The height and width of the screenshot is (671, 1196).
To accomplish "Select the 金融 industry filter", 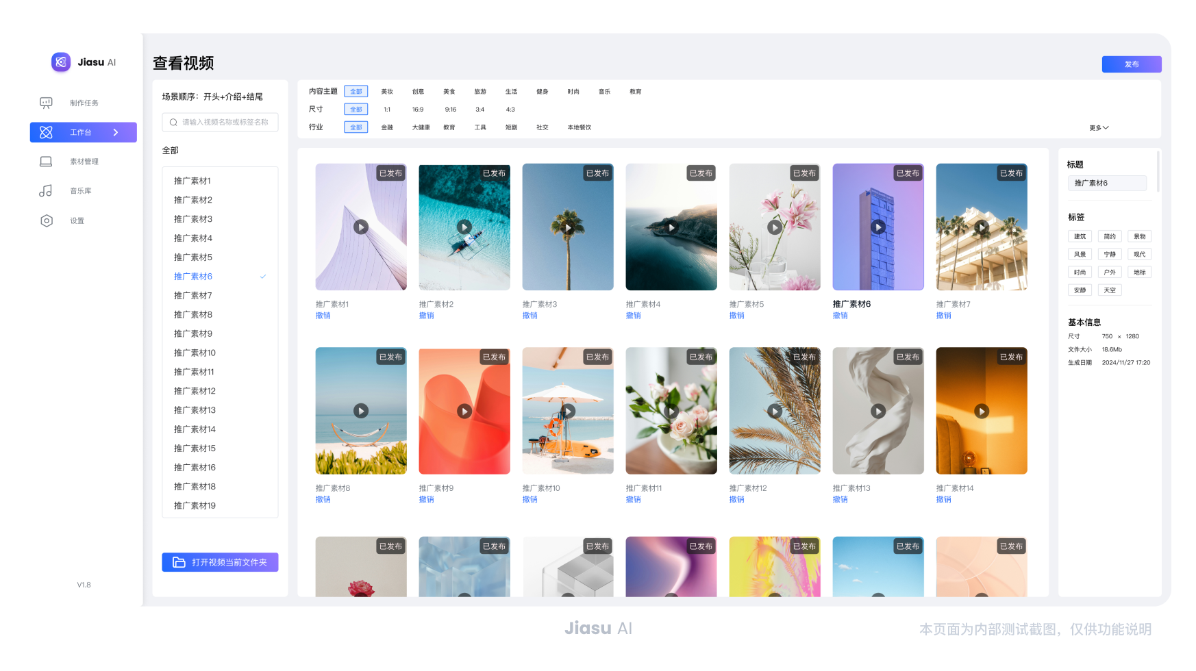I will coord(387,127).
